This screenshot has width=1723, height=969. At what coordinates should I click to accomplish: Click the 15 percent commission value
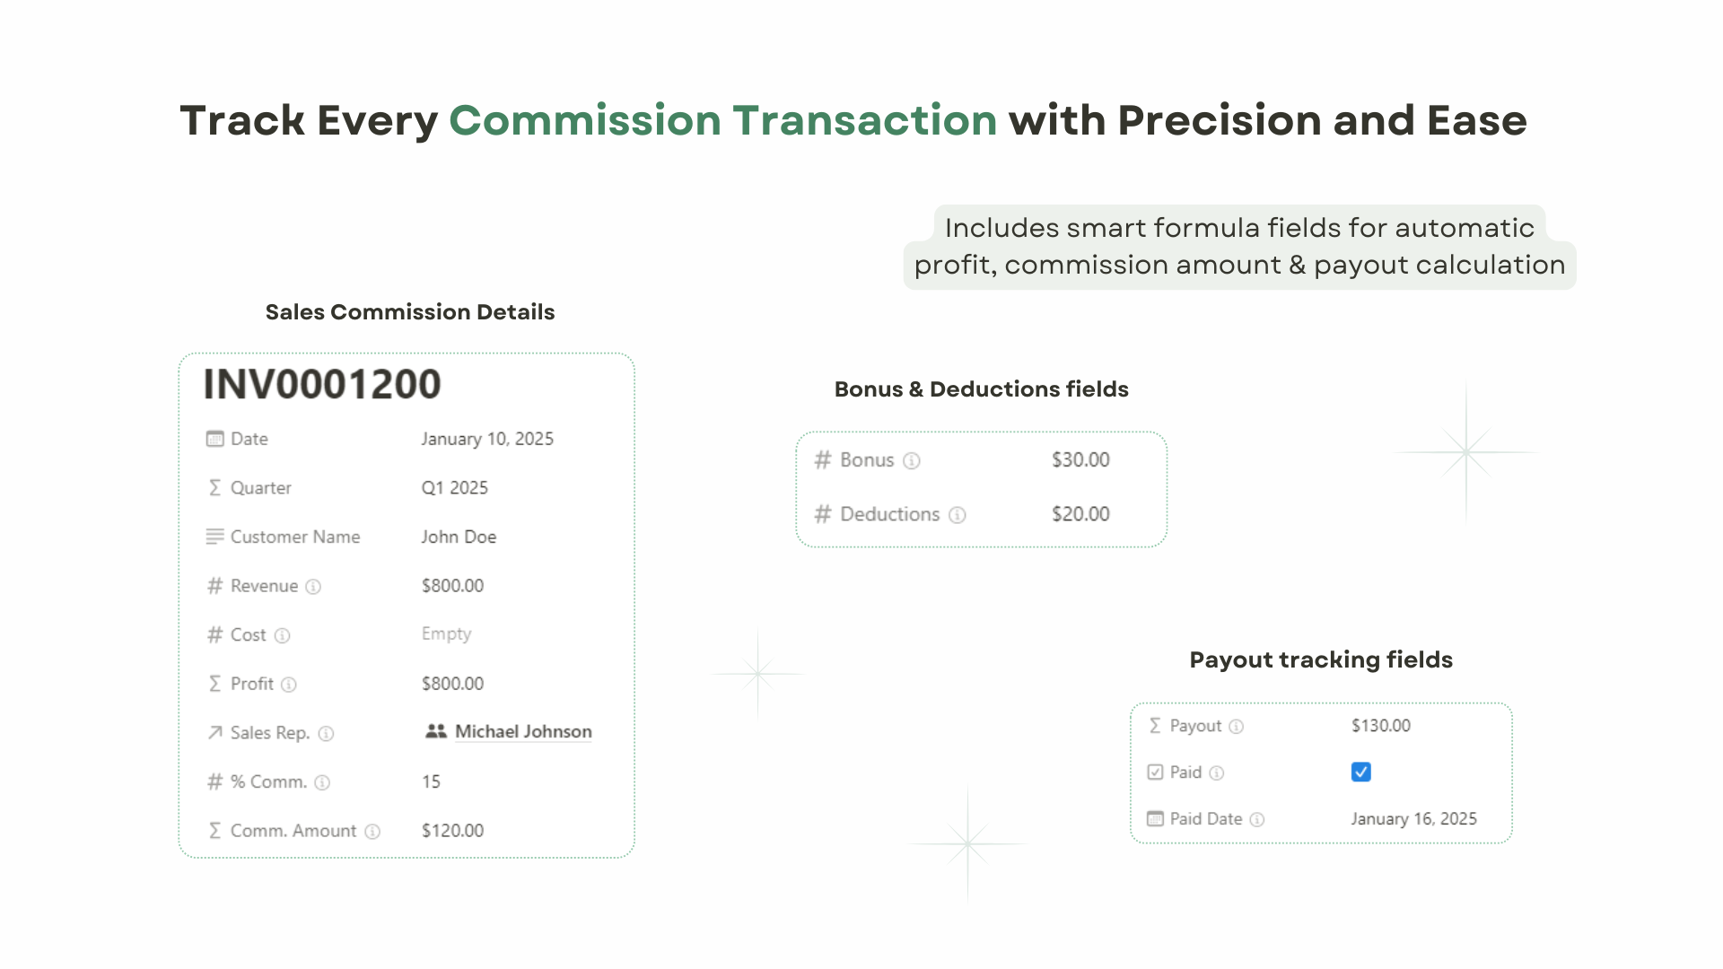[431, 781]
